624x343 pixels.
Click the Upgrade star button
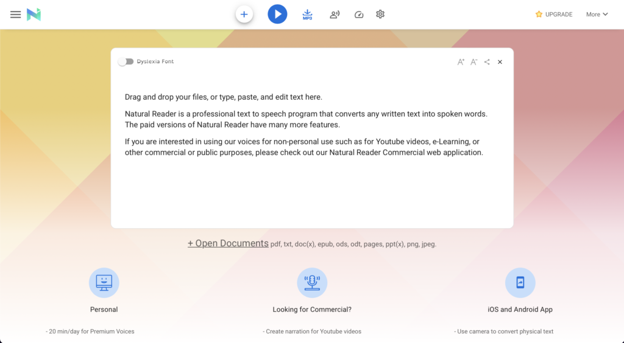tap(553, 15)
